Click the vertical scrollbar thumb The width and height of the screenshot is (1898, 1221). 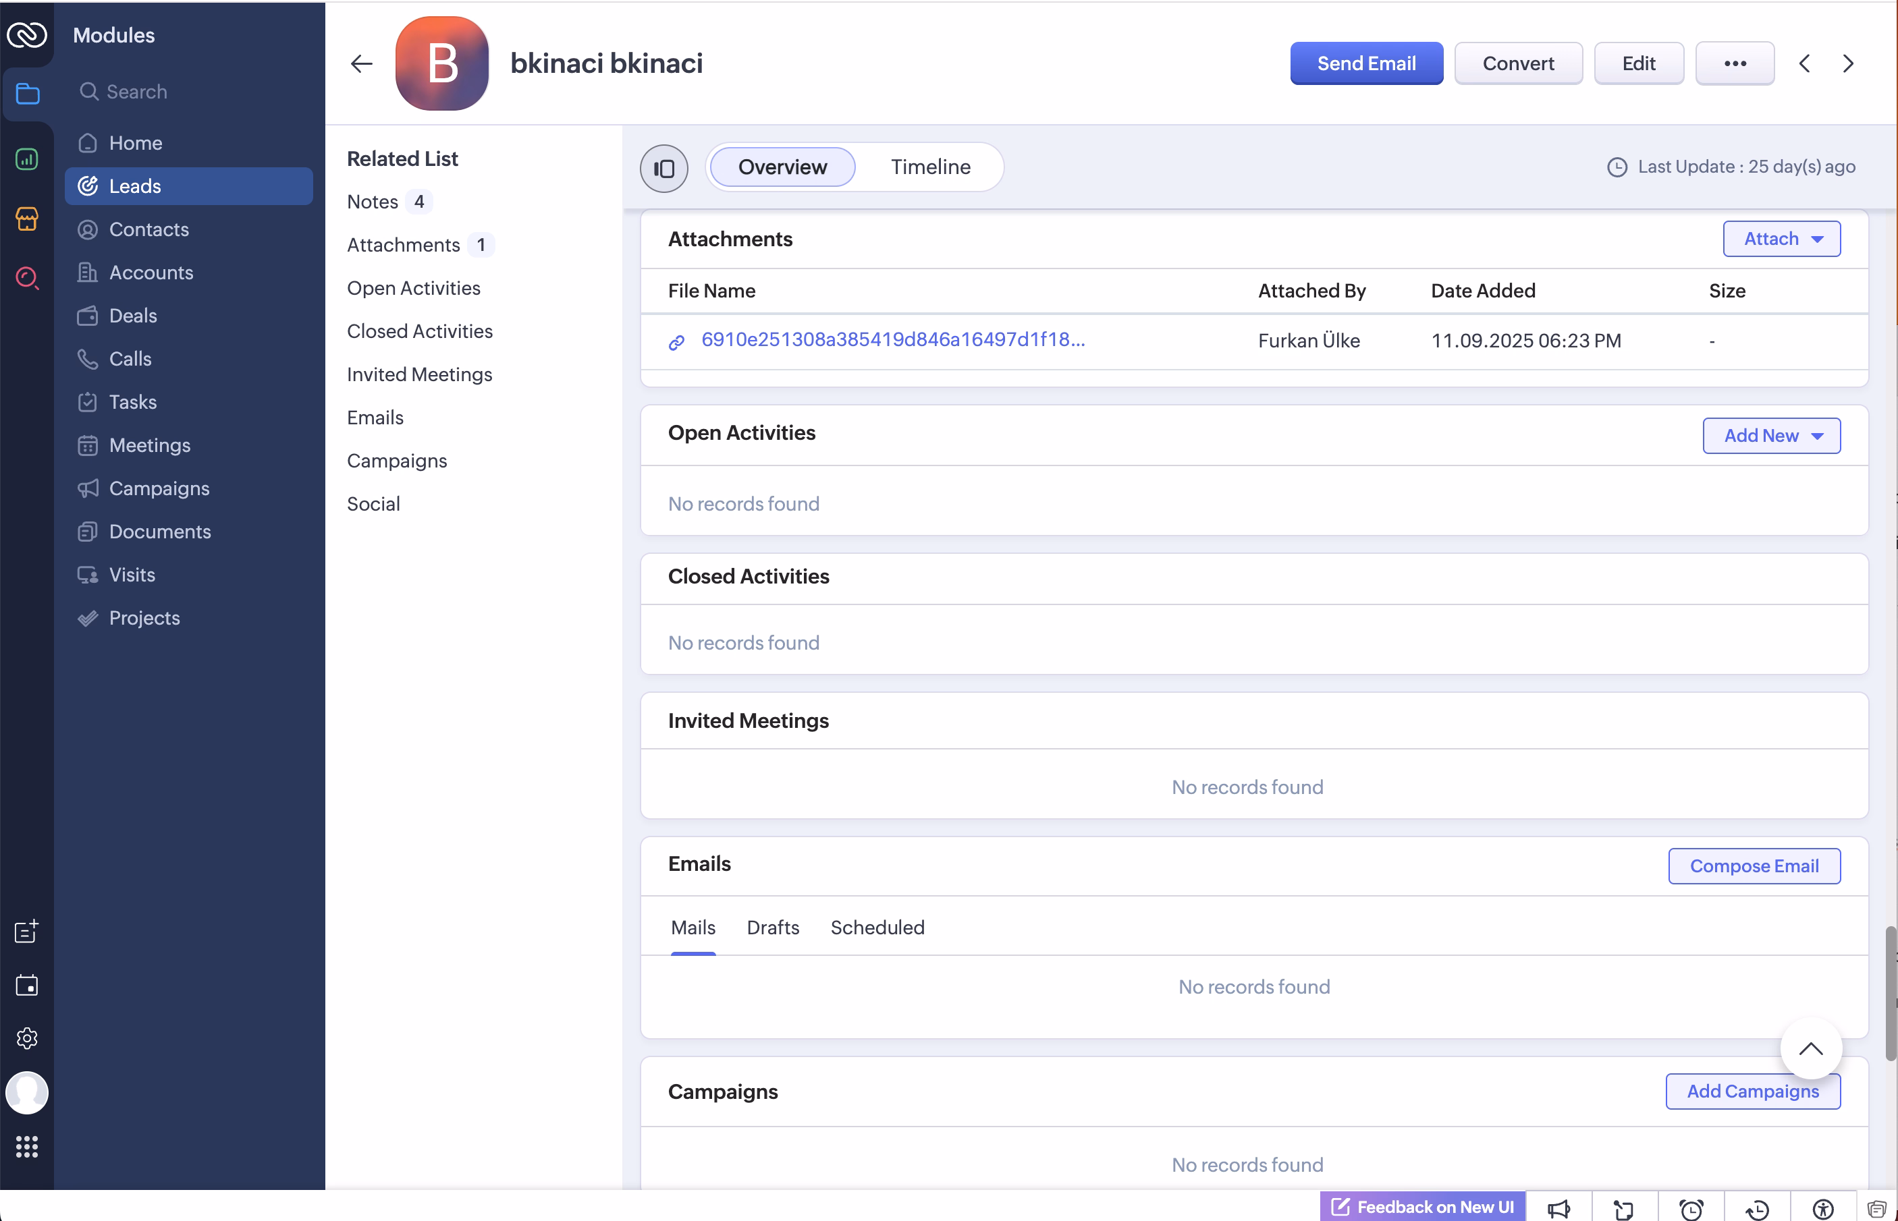click(1891, 993)
